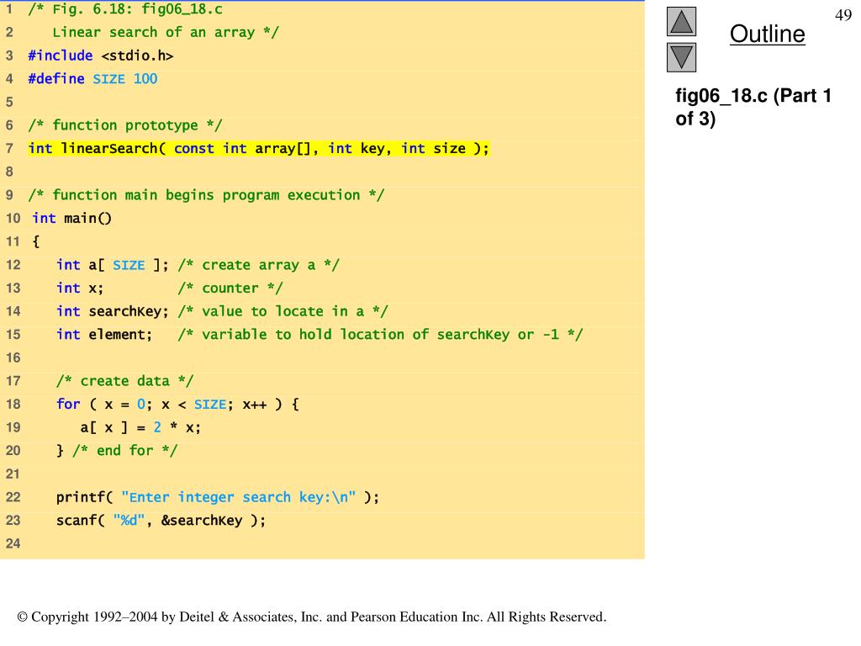
Task: Select the #define SIZE 100 line
Action: pyautogui.click(x=92, y=78)
